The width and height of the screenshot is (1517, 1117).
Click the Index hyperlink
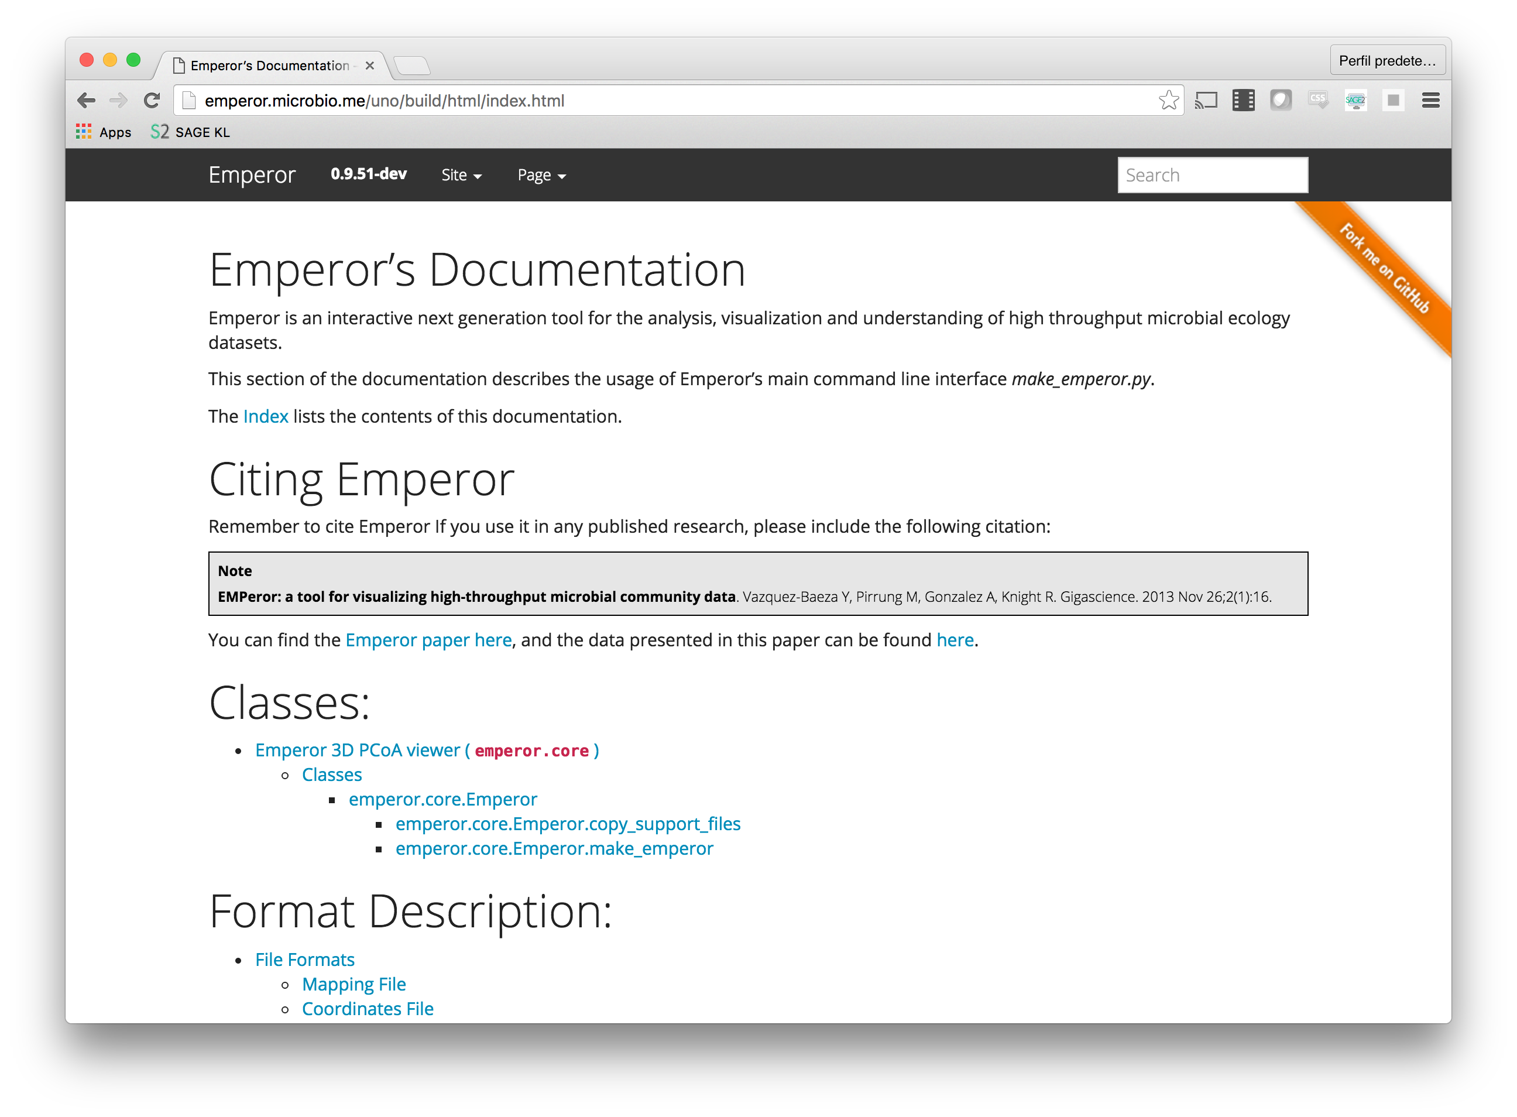264,414
